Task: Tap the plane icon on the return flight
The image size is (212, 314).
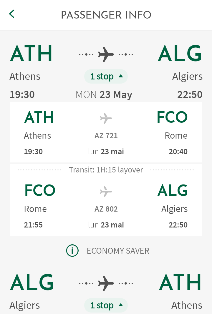Action: (106, 283)
